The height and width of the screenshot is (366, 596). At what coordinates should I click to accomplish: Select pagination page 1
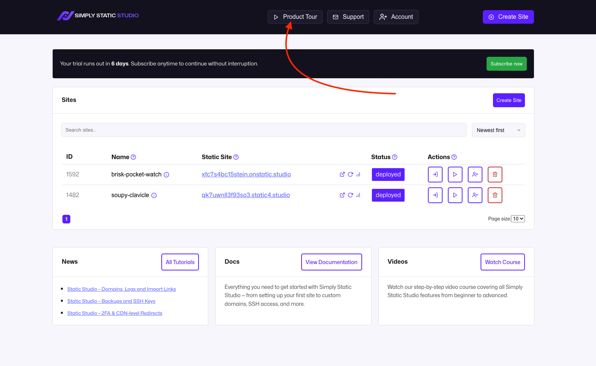tap(66, 219)
